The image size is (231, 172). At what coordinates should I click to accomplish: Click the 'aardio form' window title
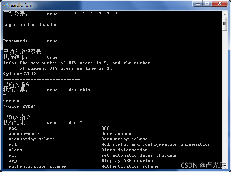tap(22, 5)
